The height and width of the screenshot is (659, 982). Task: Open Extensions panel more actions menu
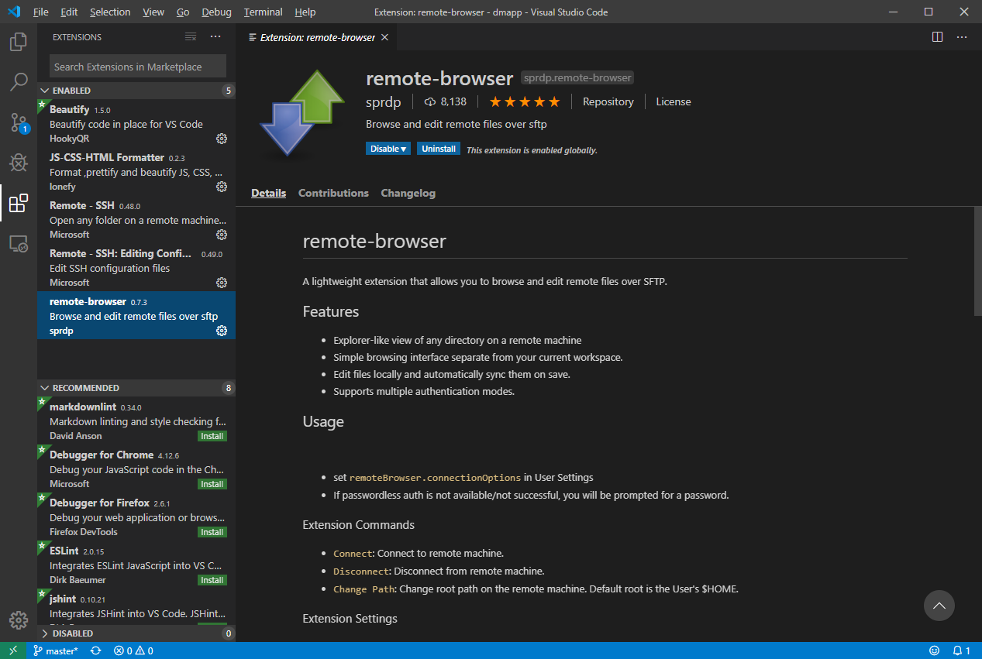(x=215, y=37)
